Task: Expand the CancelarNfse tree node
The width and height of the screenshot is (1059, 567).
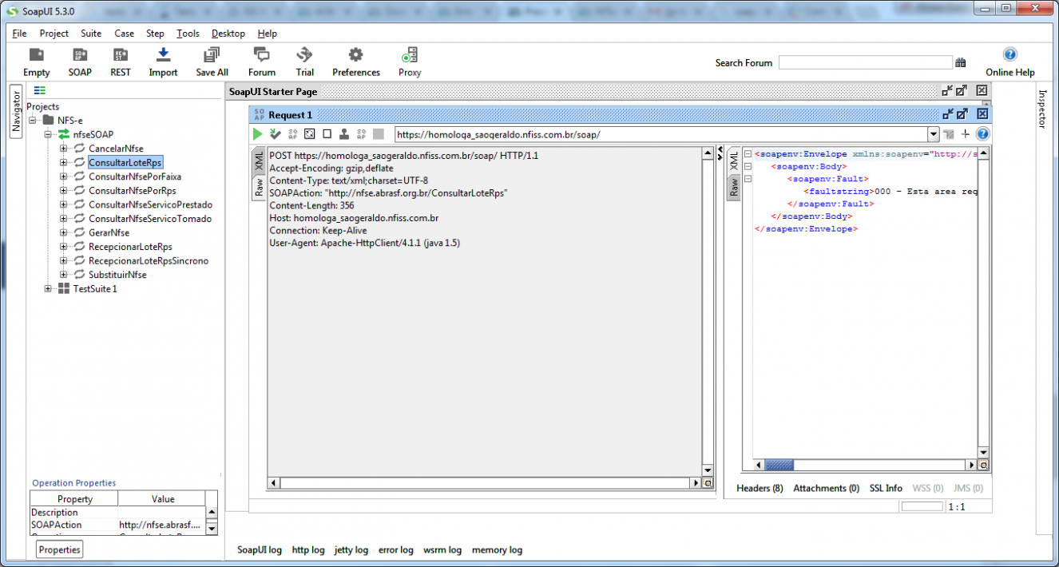Action: point(64,149)
